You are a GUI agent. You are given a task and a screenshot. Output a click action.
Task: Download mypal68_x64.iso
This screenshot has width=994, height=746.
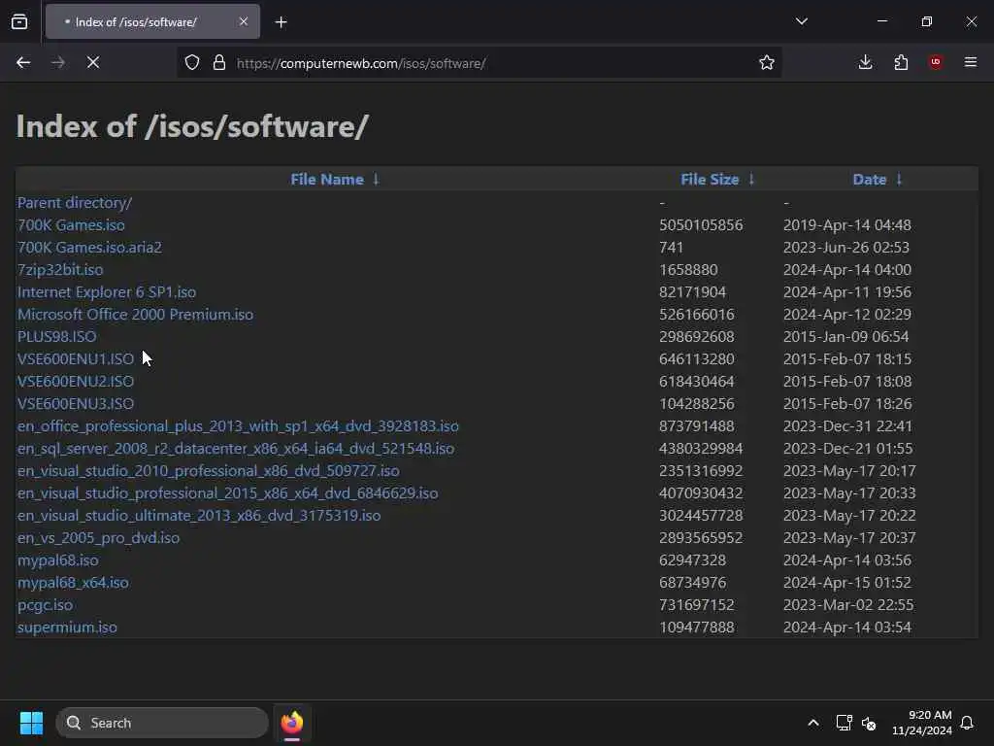[x=73, y=583]
